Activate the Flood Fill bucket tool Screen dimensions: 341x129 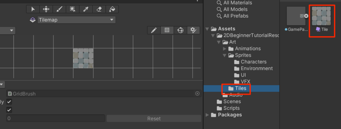(112, 9)
